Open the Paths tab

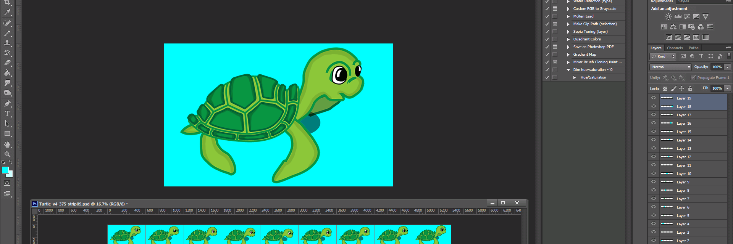[694, 48]
